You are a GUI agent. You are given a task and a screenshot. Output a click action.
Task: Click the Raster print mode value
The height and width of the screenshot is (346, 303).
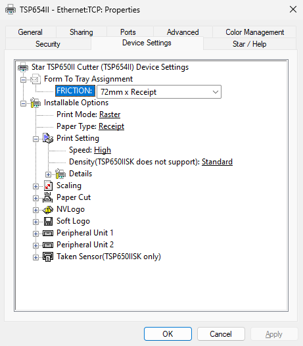point(110,114)
